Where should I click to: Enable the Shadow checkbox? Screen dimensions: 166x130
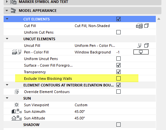coord(118,125)
